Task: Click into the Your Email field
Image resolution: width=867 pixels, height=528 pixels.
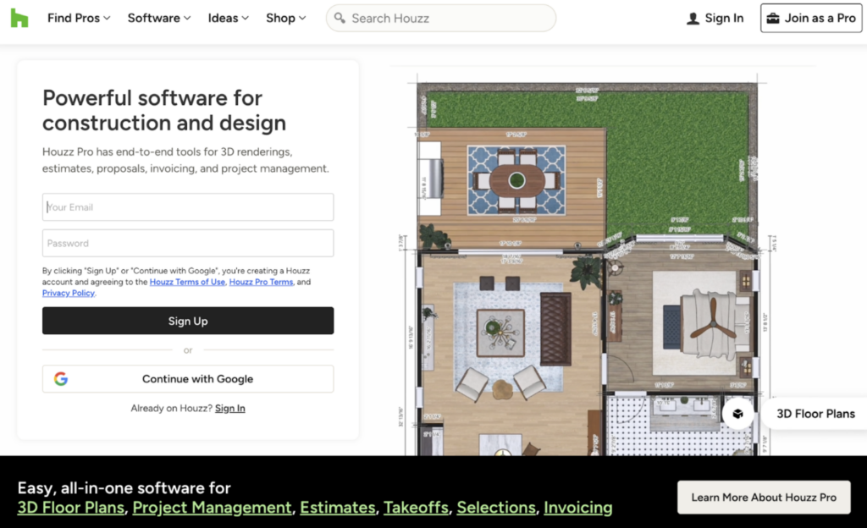Action: (x=188, y=207)
